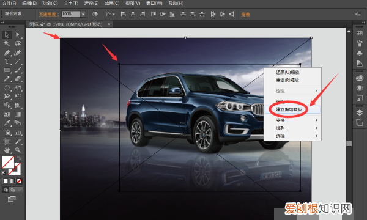367x220 pixels.
Task: Enable Draw Normal mode
Action: coord(6,189)
